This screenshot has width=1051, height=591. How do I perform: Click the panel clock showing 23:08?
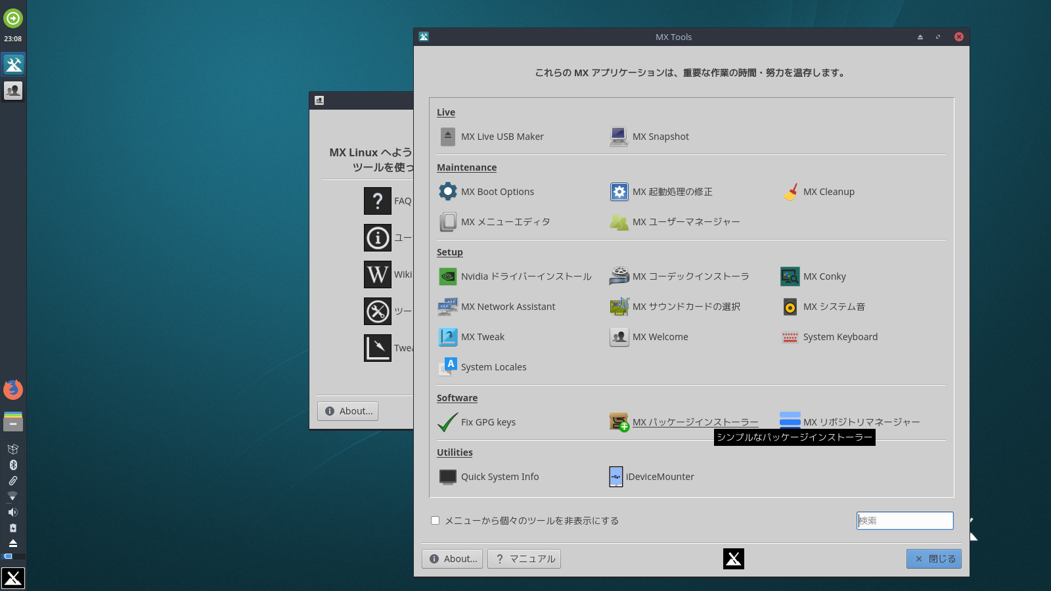click(12, 39)
